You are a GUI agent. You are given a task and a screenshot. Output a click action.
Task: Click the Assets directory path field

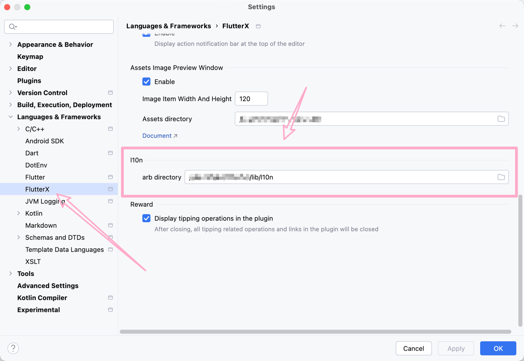[x=372, y=119]
